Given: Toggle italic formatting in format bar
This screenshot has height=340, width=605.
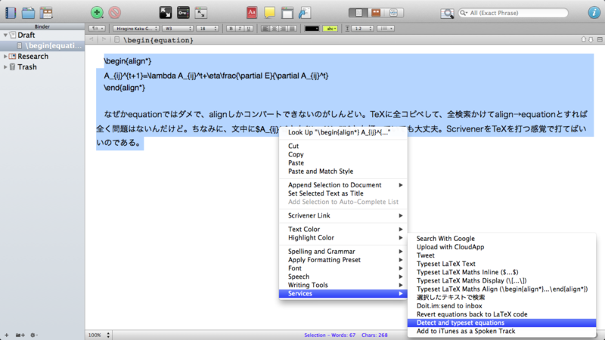Looking at the screenshot, I should 240,29.
